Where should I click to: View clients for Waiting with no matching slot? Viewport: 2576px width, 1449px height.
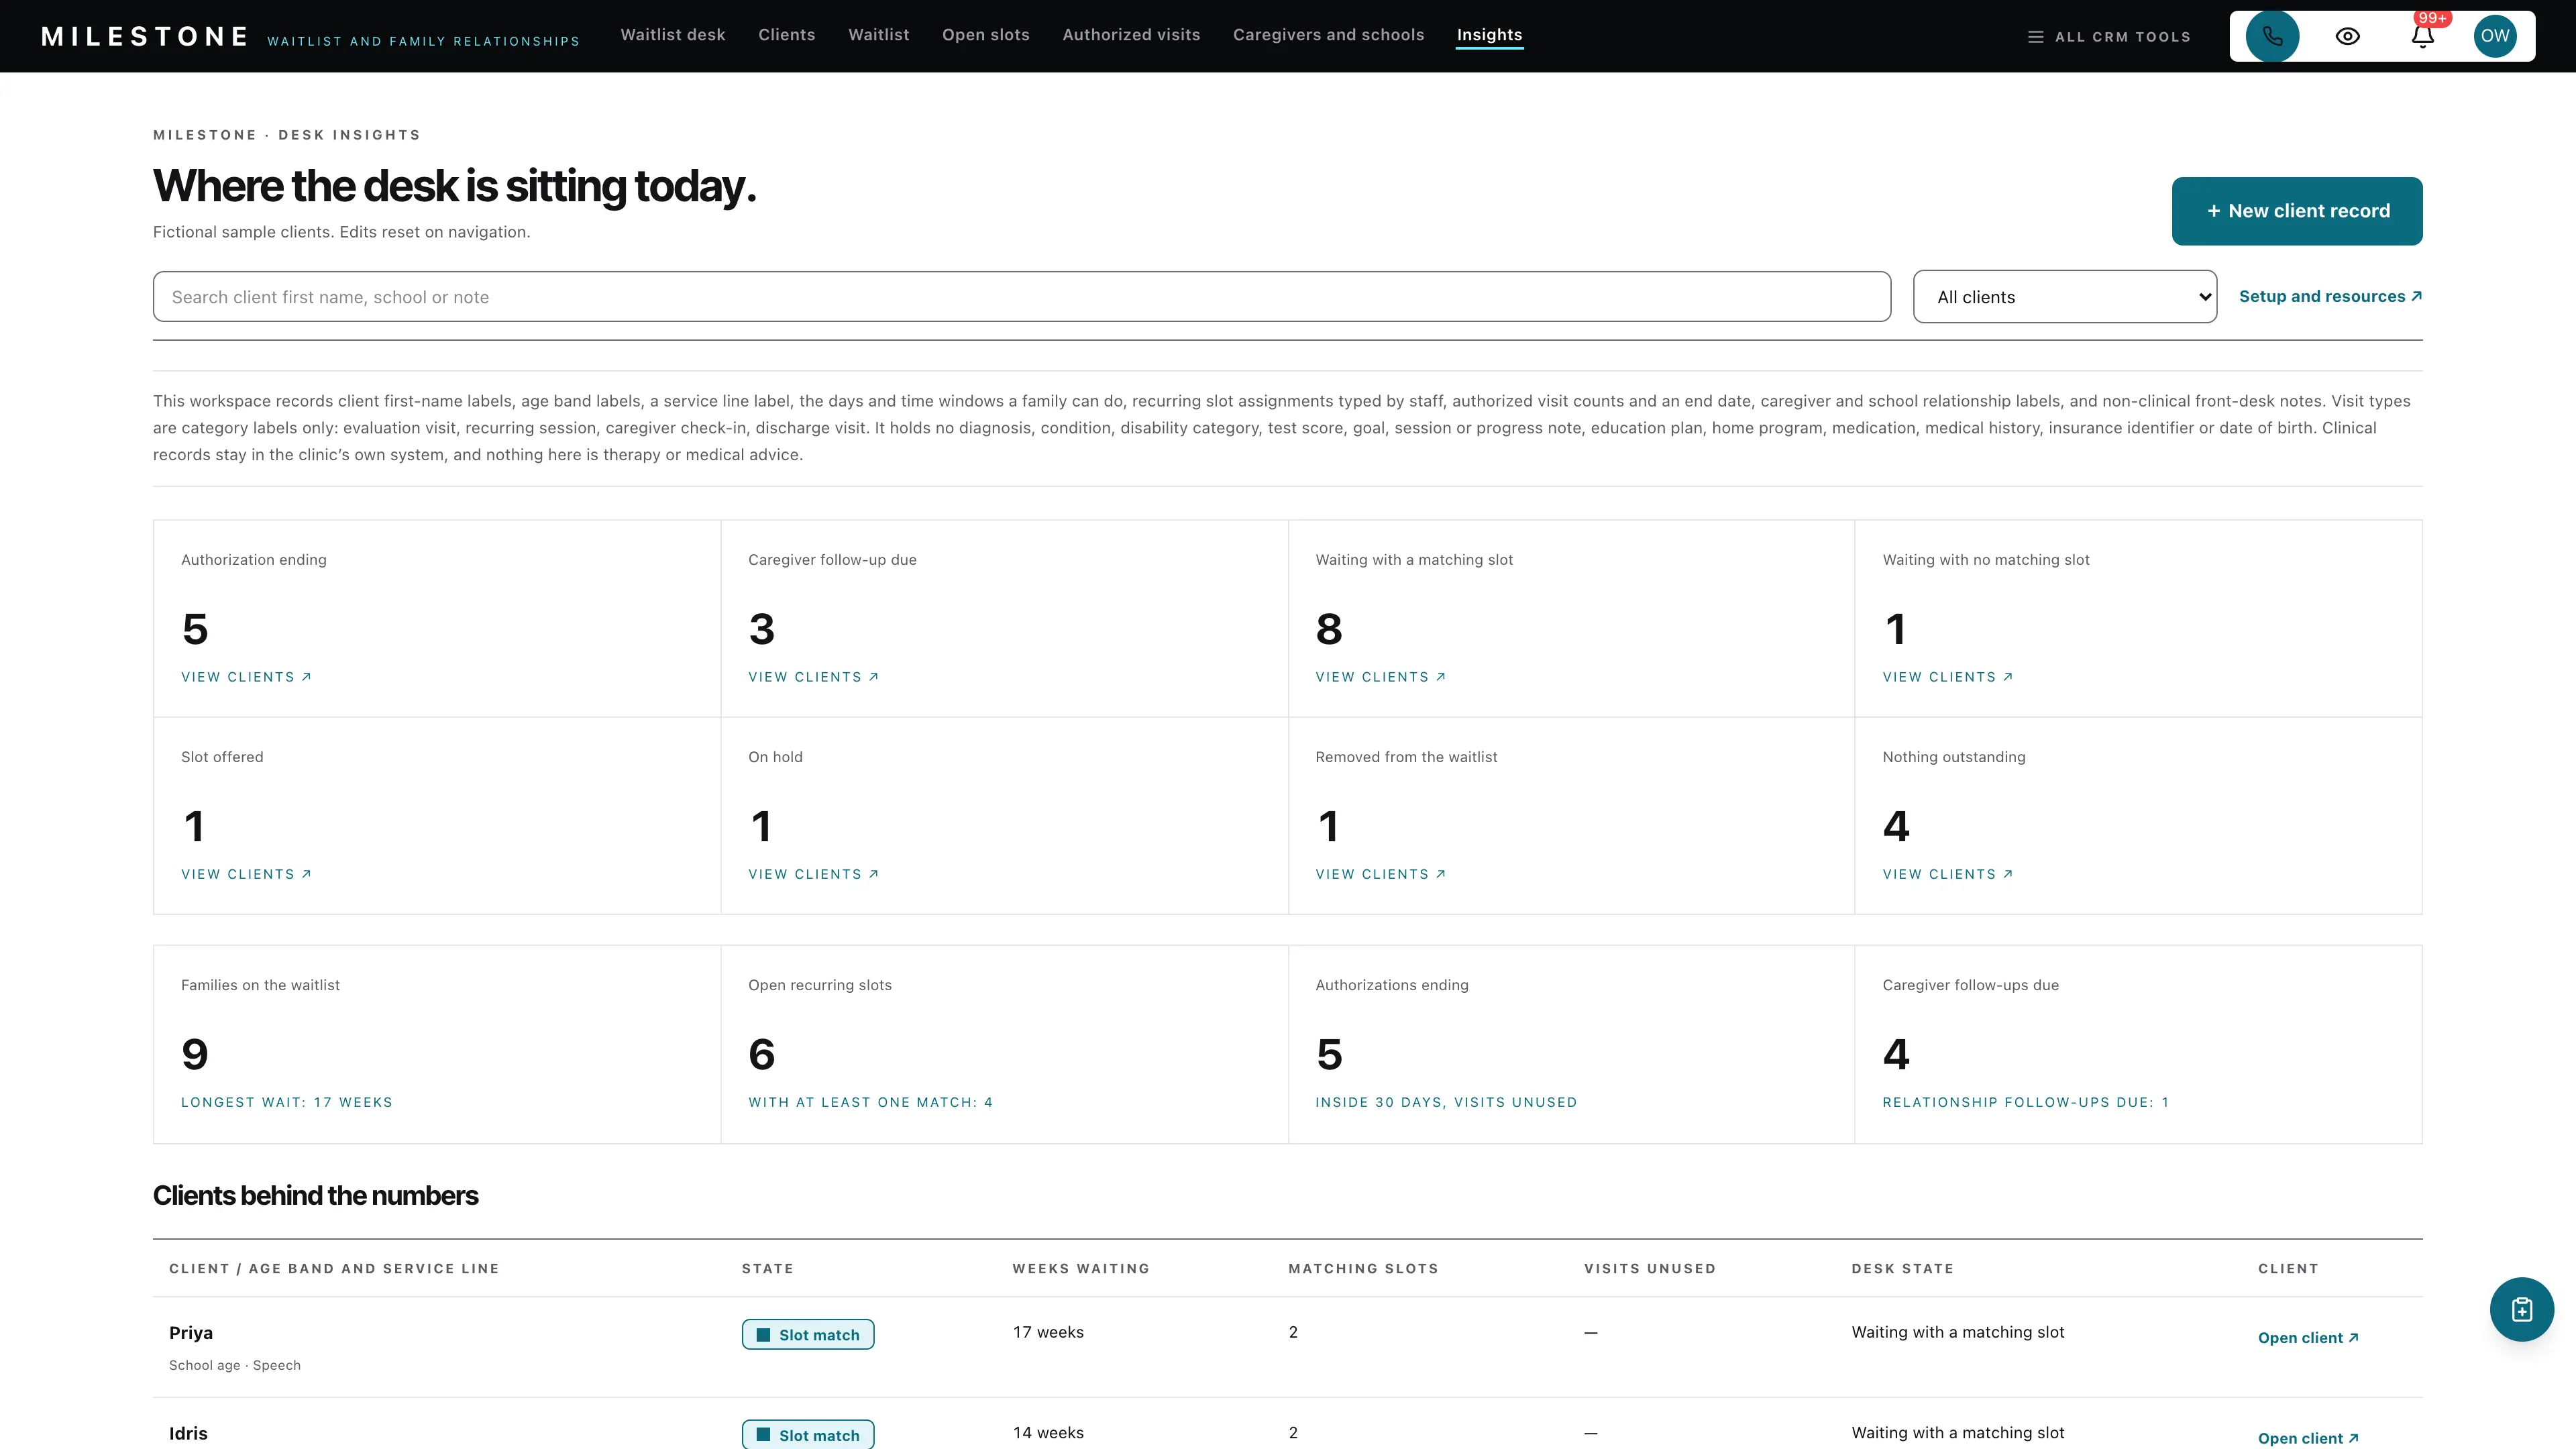(1948, 677)
